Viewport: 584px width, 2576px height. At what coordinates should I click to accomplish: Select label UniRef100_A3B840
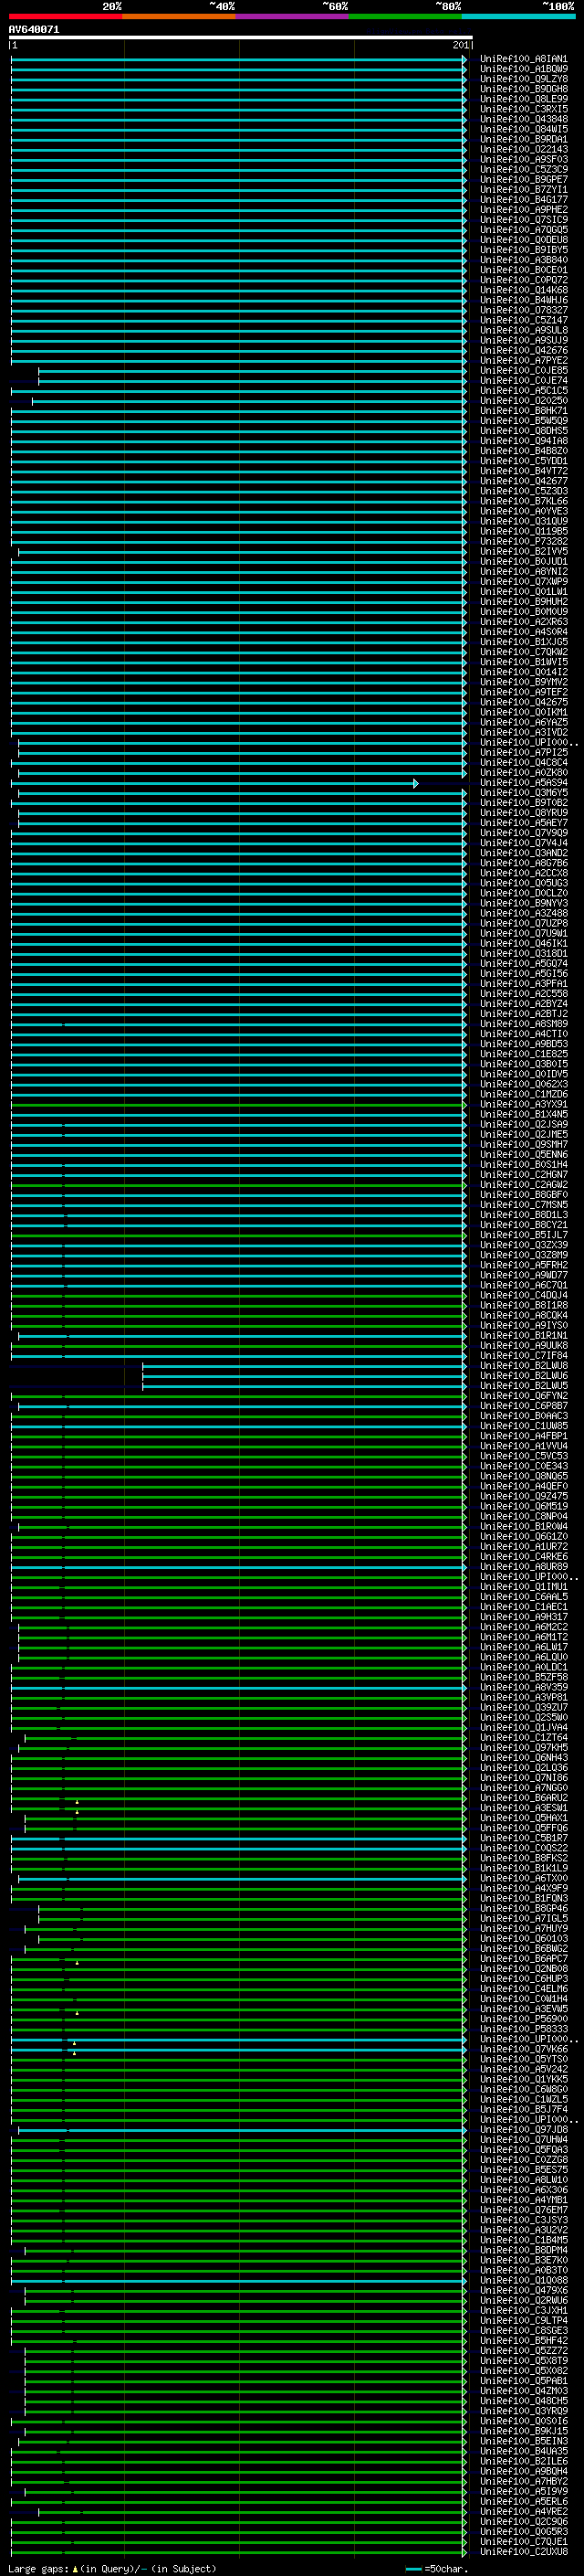[523, 260]
